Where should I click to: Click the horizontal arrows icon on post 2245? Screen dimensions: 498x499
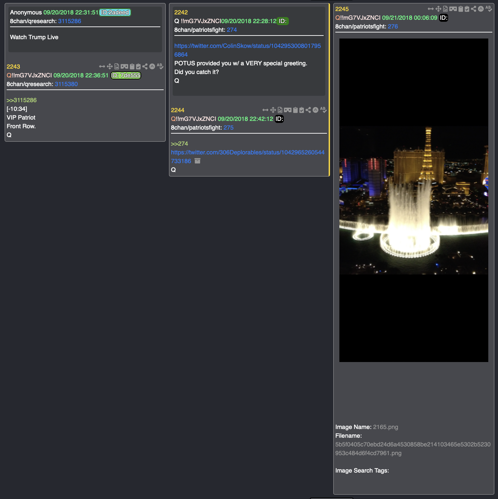pos(431,9)
